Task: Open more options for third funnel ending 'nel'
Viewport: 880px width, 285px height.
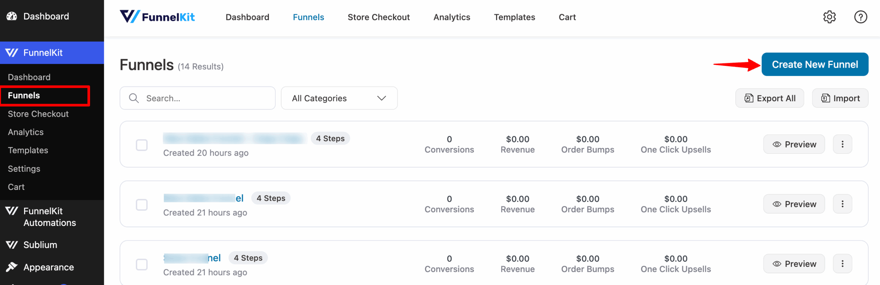Action: tap(842, 264)
